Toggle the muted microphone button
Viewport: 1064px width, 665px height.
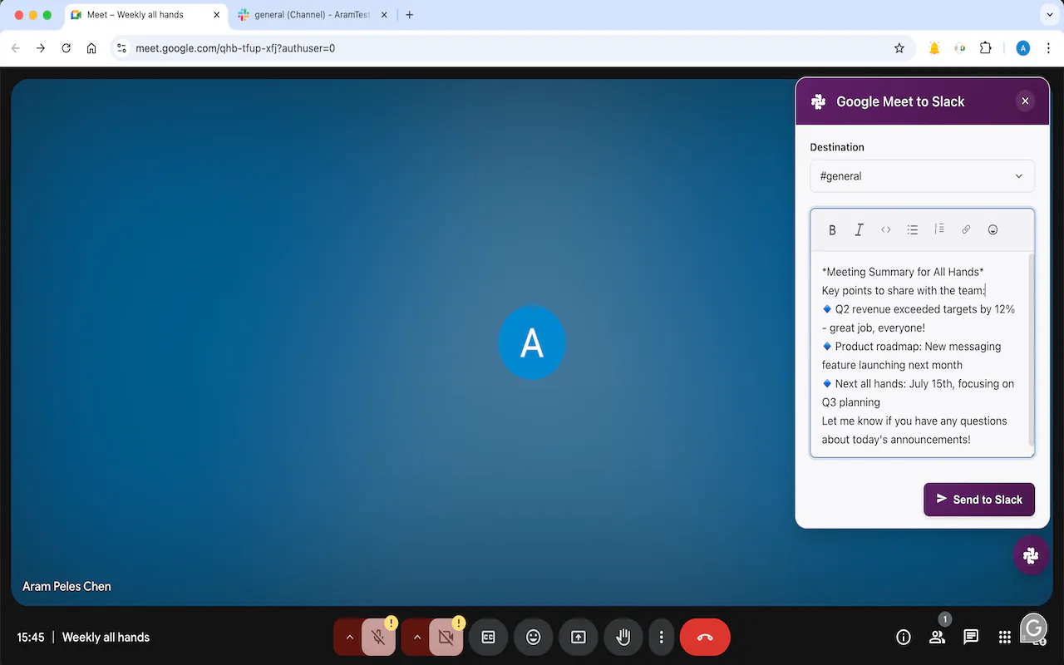(378, 638)
